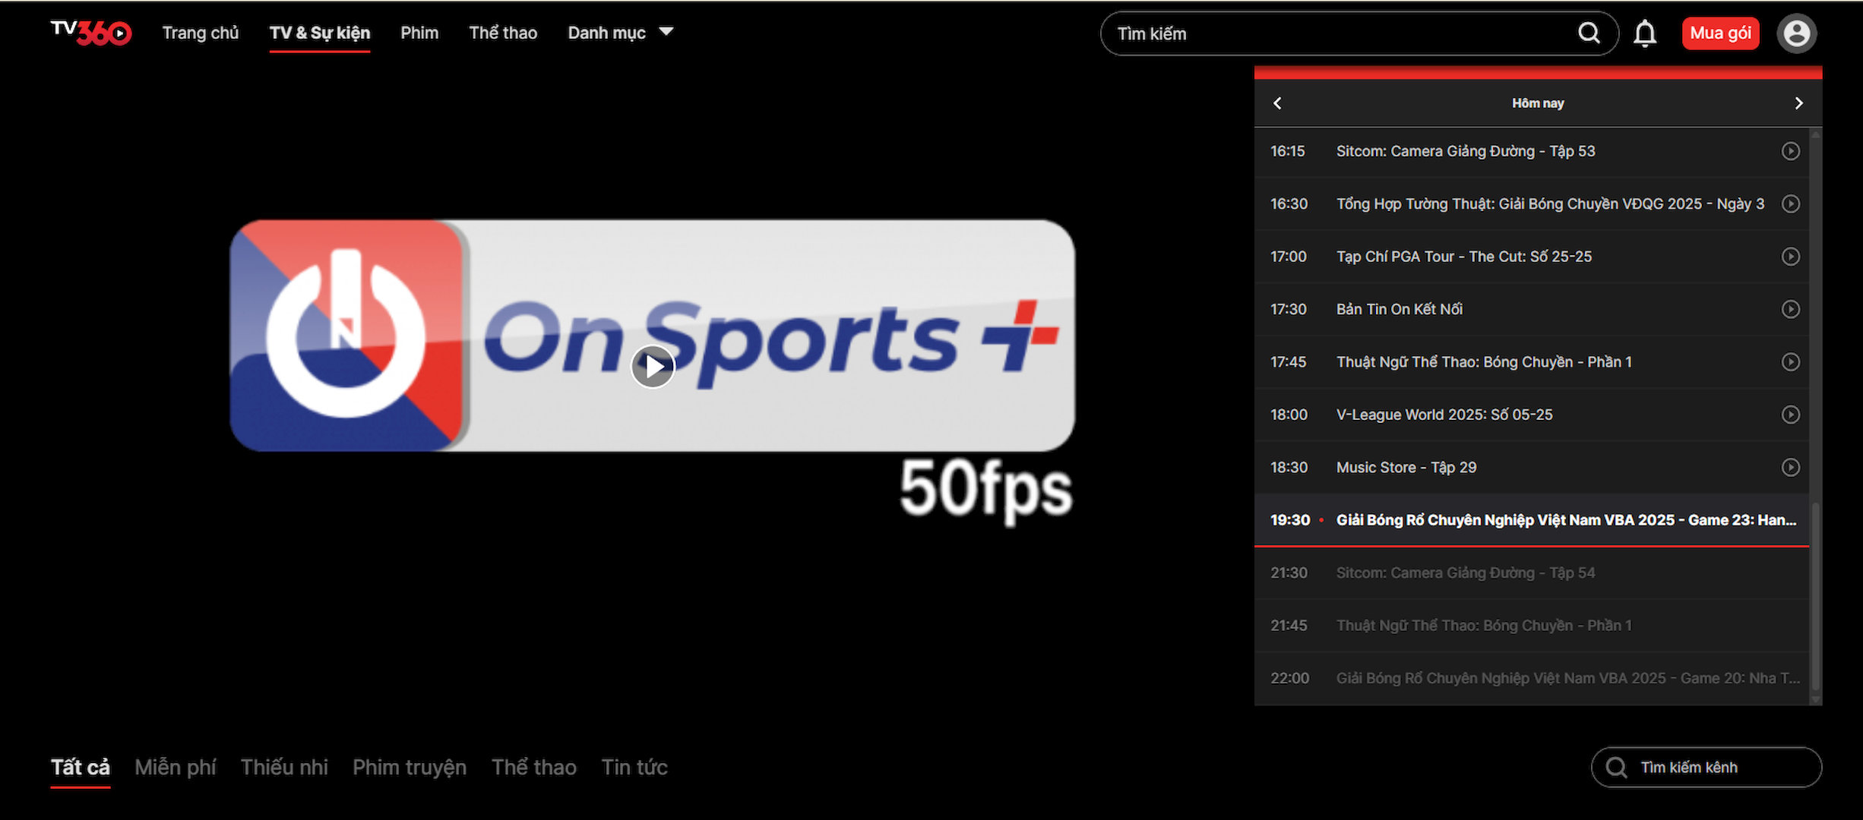Click the On Sports+ channel logo thumbnail

[653, 336]
